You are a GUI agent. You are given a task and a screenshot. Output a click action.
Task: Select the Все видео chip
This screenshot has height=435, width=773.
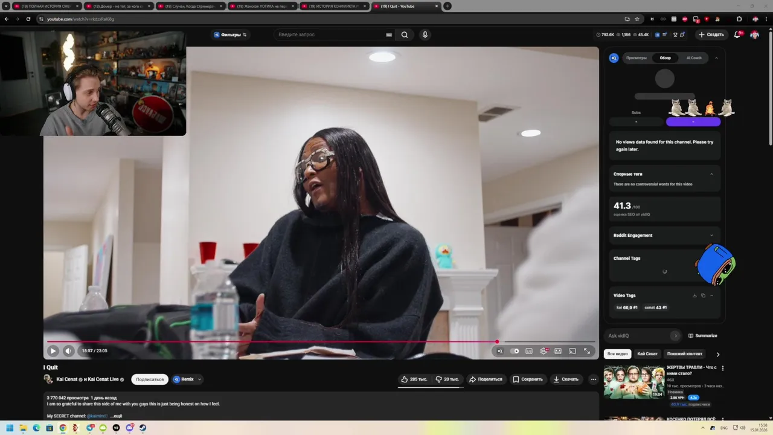coord(618,353)
